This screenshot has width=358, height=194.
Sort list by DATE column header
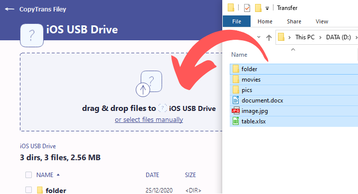click(152, 175)
